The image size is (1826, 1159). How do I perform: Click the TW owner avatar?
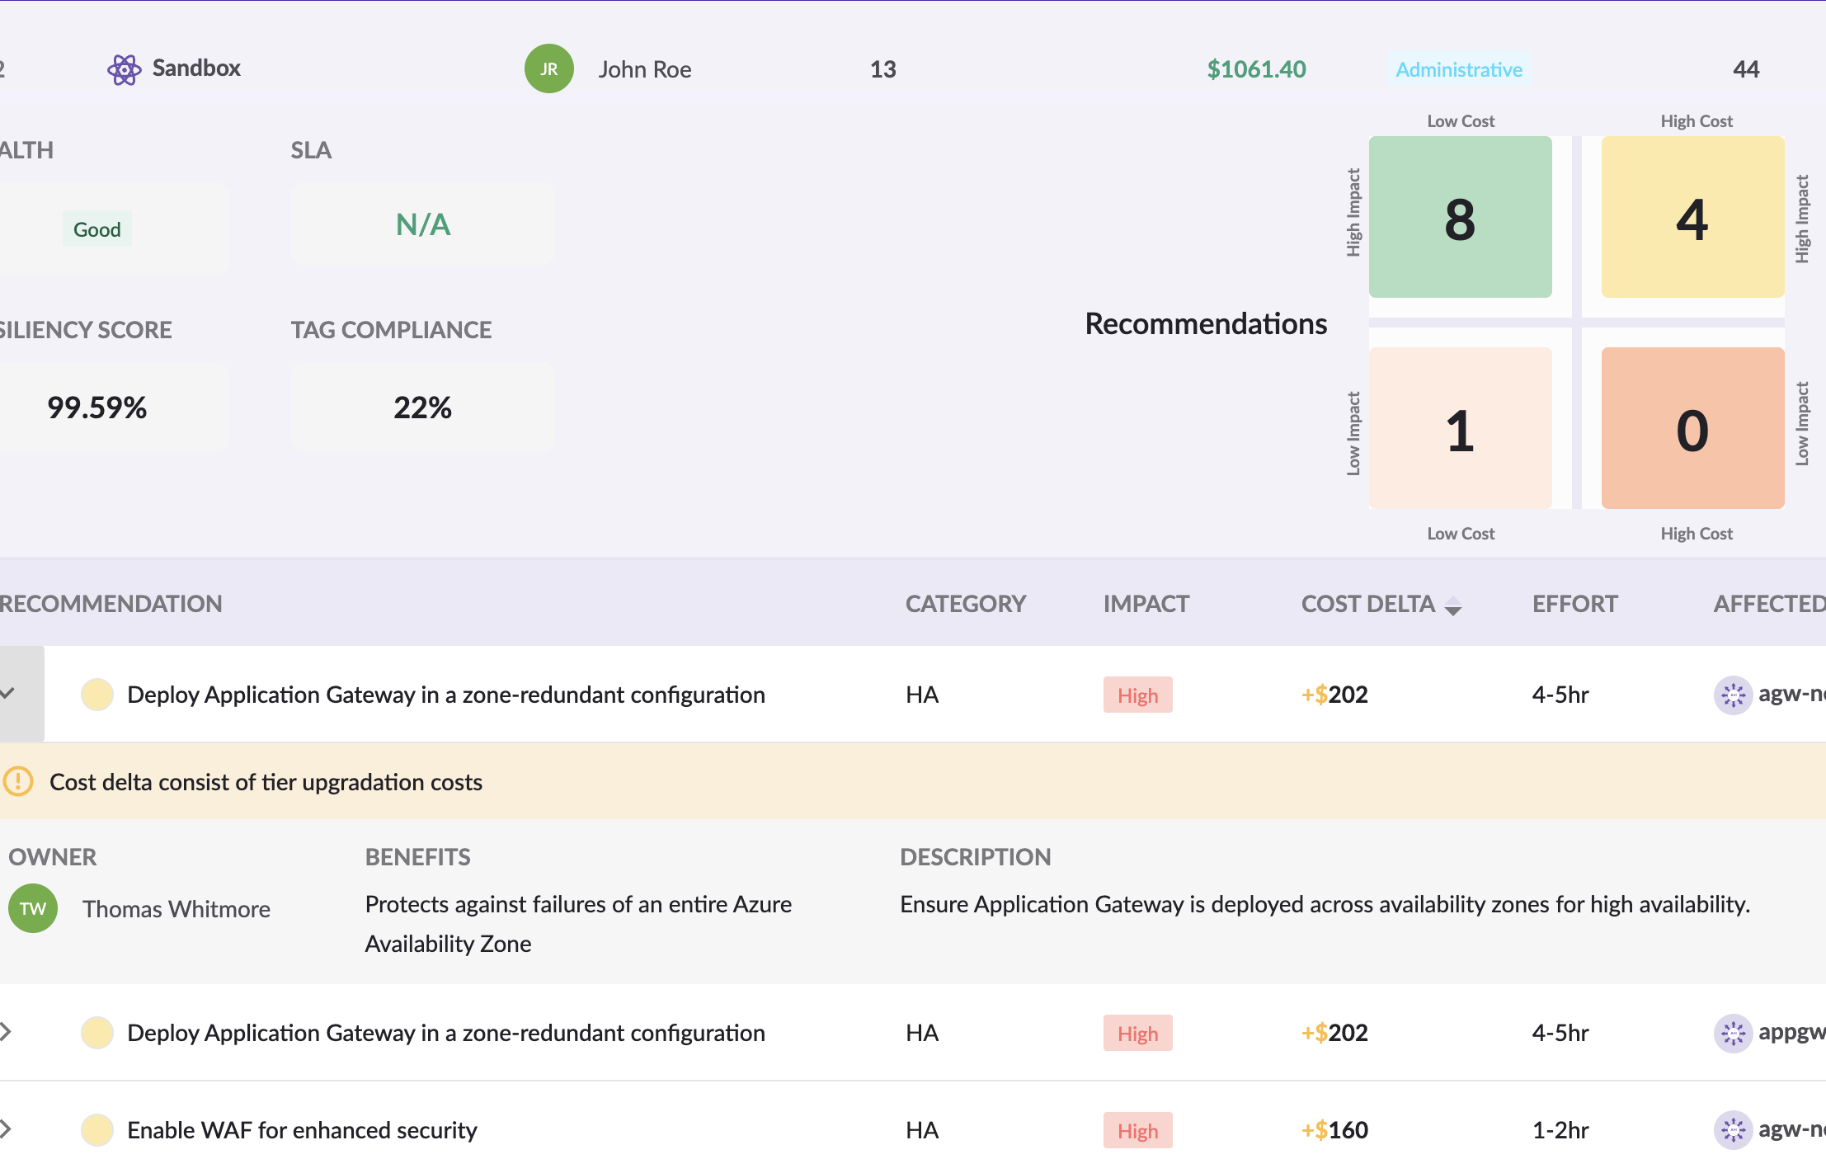(33, 908)
